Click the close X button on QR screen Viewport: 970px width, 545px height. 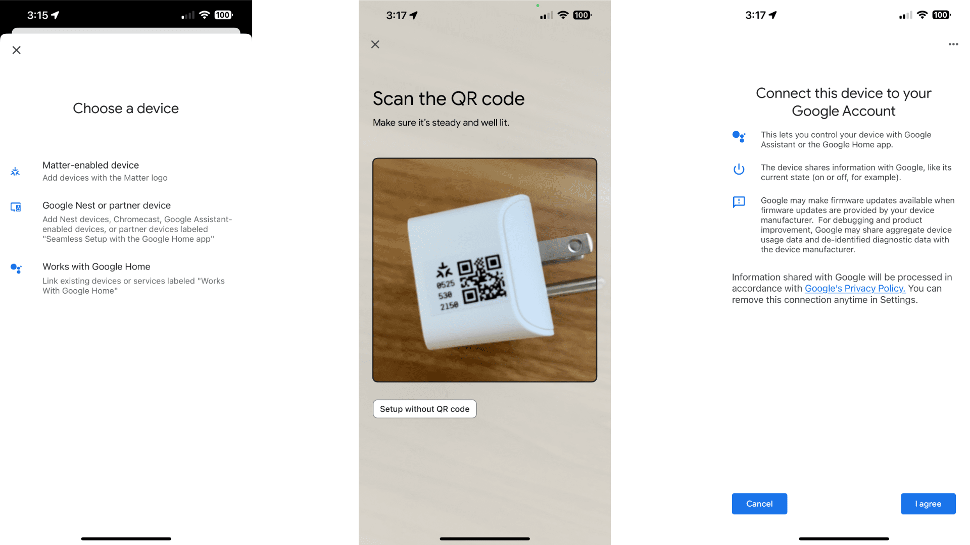coord(375,44)
